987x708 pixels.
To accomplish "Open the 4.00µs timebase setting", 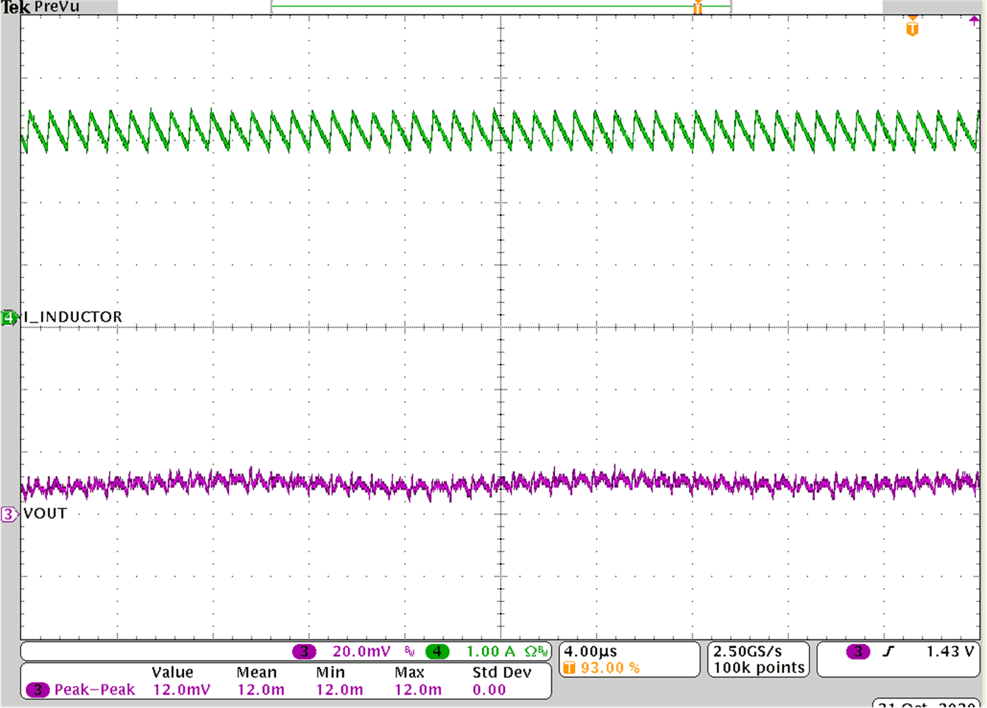I will (x=589, y=651).
